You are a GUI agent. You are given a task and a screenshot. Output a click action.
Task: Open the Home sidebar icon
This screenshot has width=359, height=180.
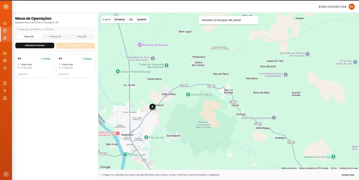5,23
